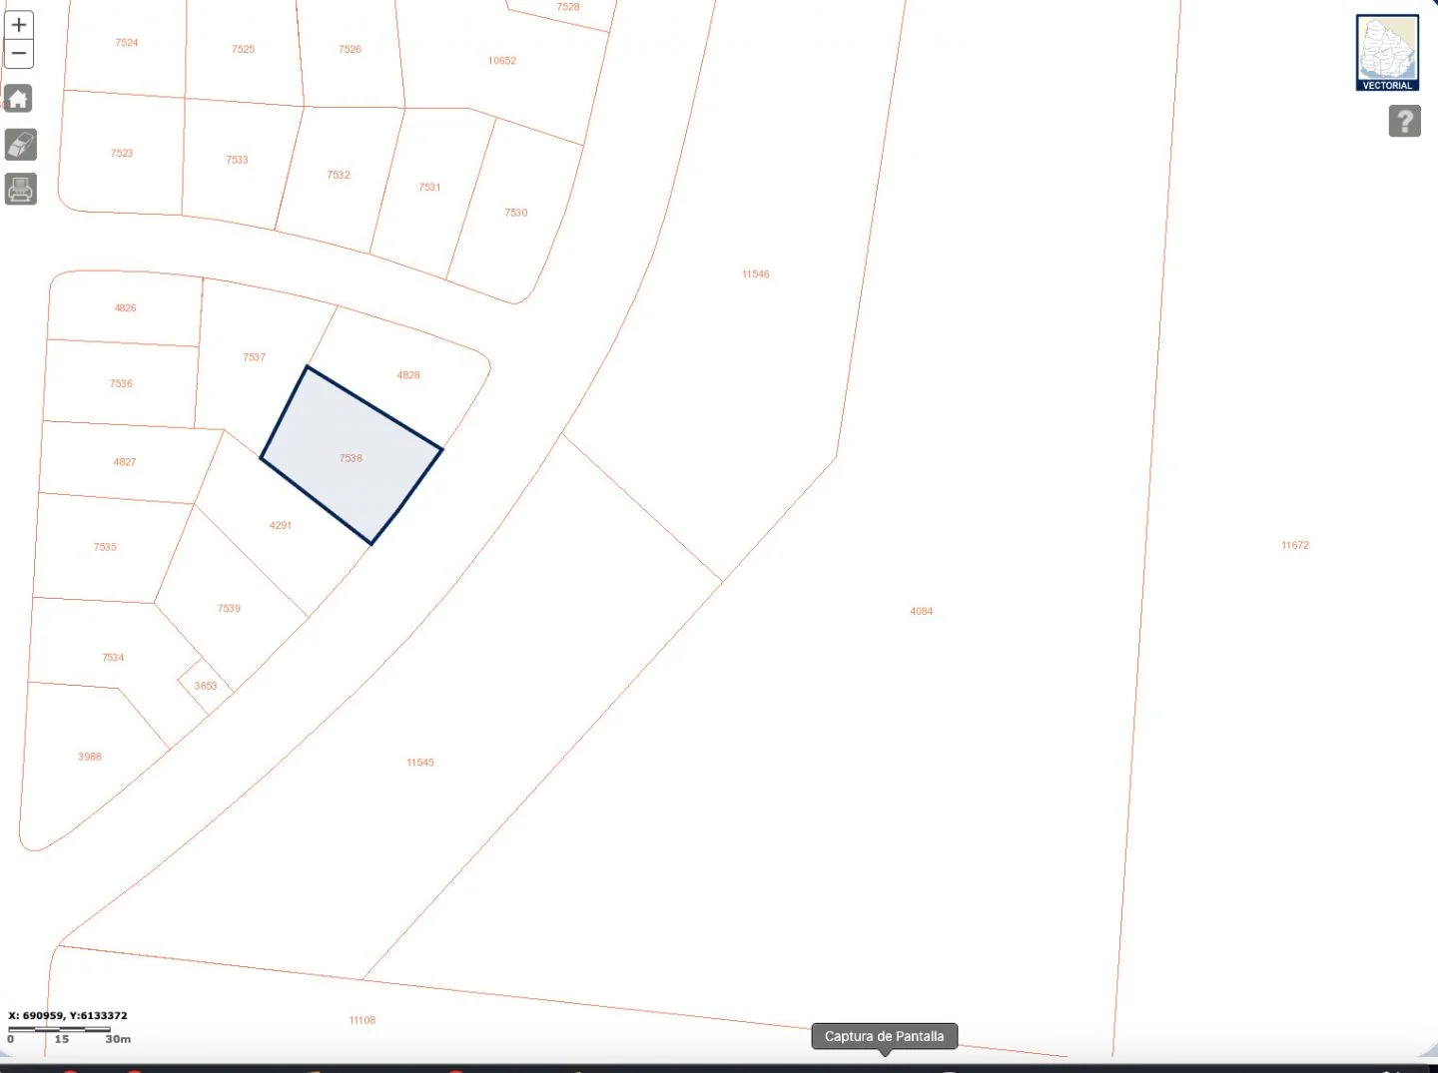The image size is (1438, 1073).
Task: Click the zoom in plus button
Action: pos(19,25)
